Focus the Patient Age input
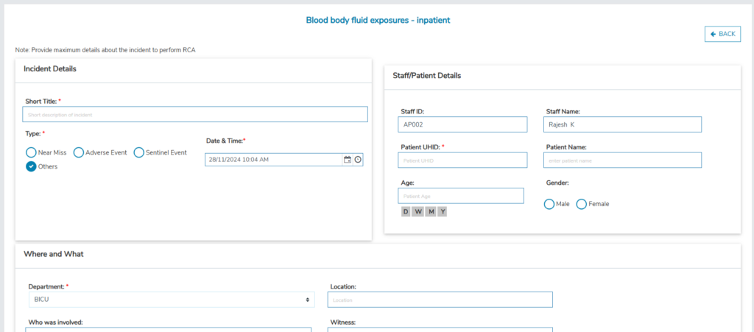The height and width of the screenshot is (332, 754). 460,196
